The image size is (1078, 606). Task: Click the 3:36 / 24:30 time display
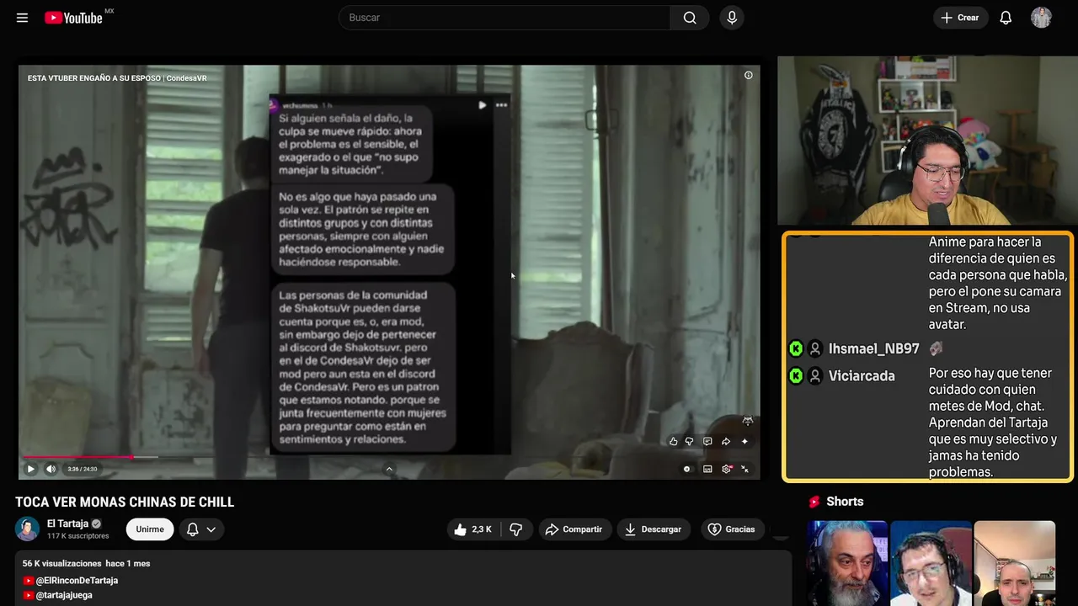pos(82,469)
